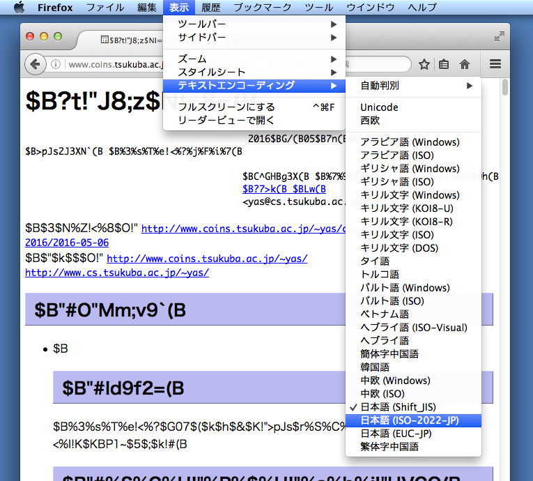Click the fullscreen arrows icon in title bar
The height and width of the screenshot is (481, 533).
(x=499, y=36)
